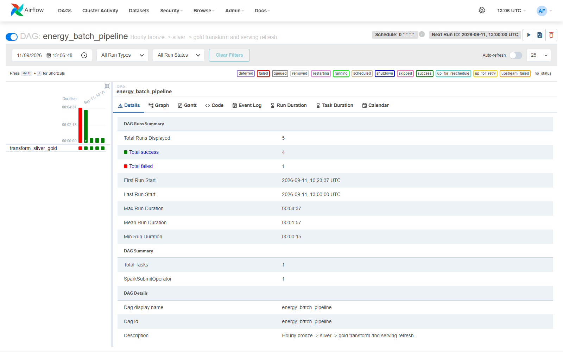This screenshot has width=563, height=352.
Task: Open the Security menu dropdown
Action: point(171,11)
